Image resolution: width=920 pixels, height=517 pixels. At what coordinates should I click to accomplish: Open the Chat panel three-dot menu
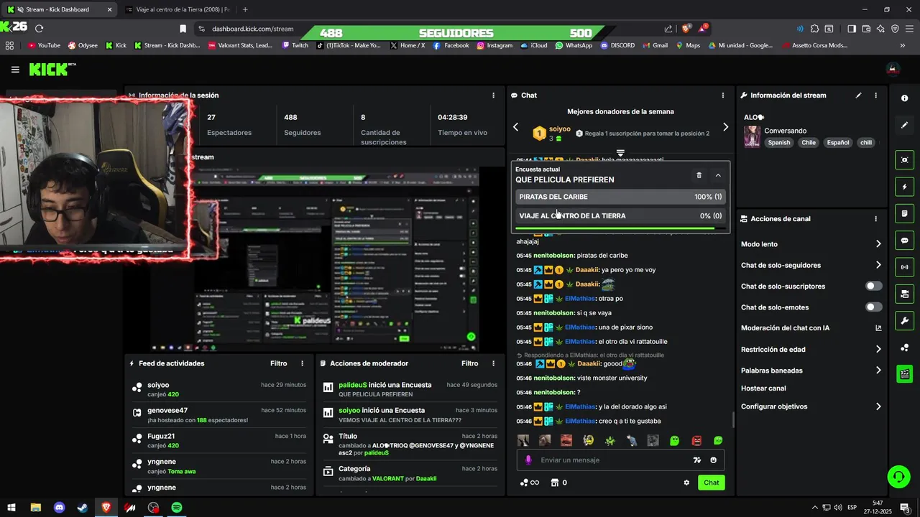click(723, 95)
